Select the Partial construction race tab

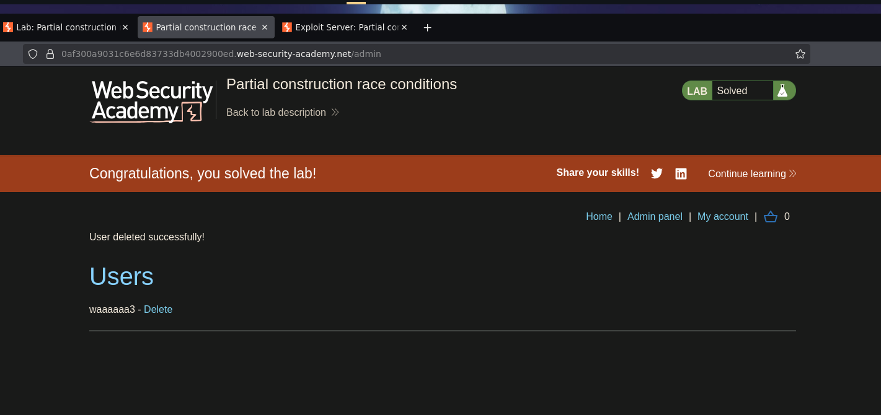coord(206,27)
